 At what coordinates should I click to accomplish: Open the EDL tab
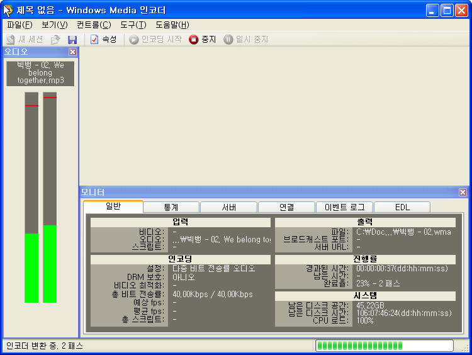(x=402, y=207)
